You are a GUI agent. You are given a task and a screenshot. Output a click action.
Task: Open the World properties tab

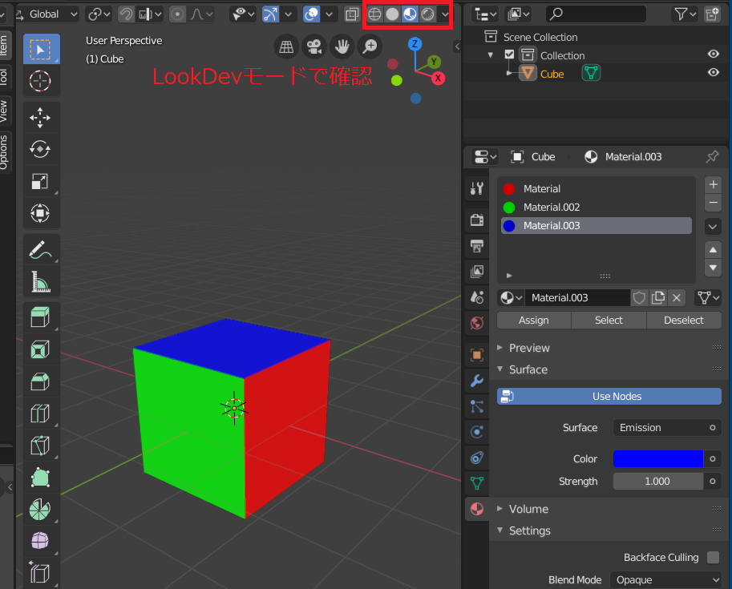tap(476, 322)
